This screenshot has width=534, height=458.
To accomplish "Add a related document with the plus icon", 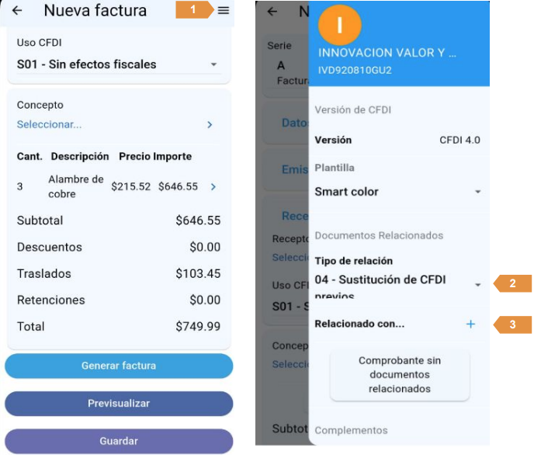I will pos(470,324).
